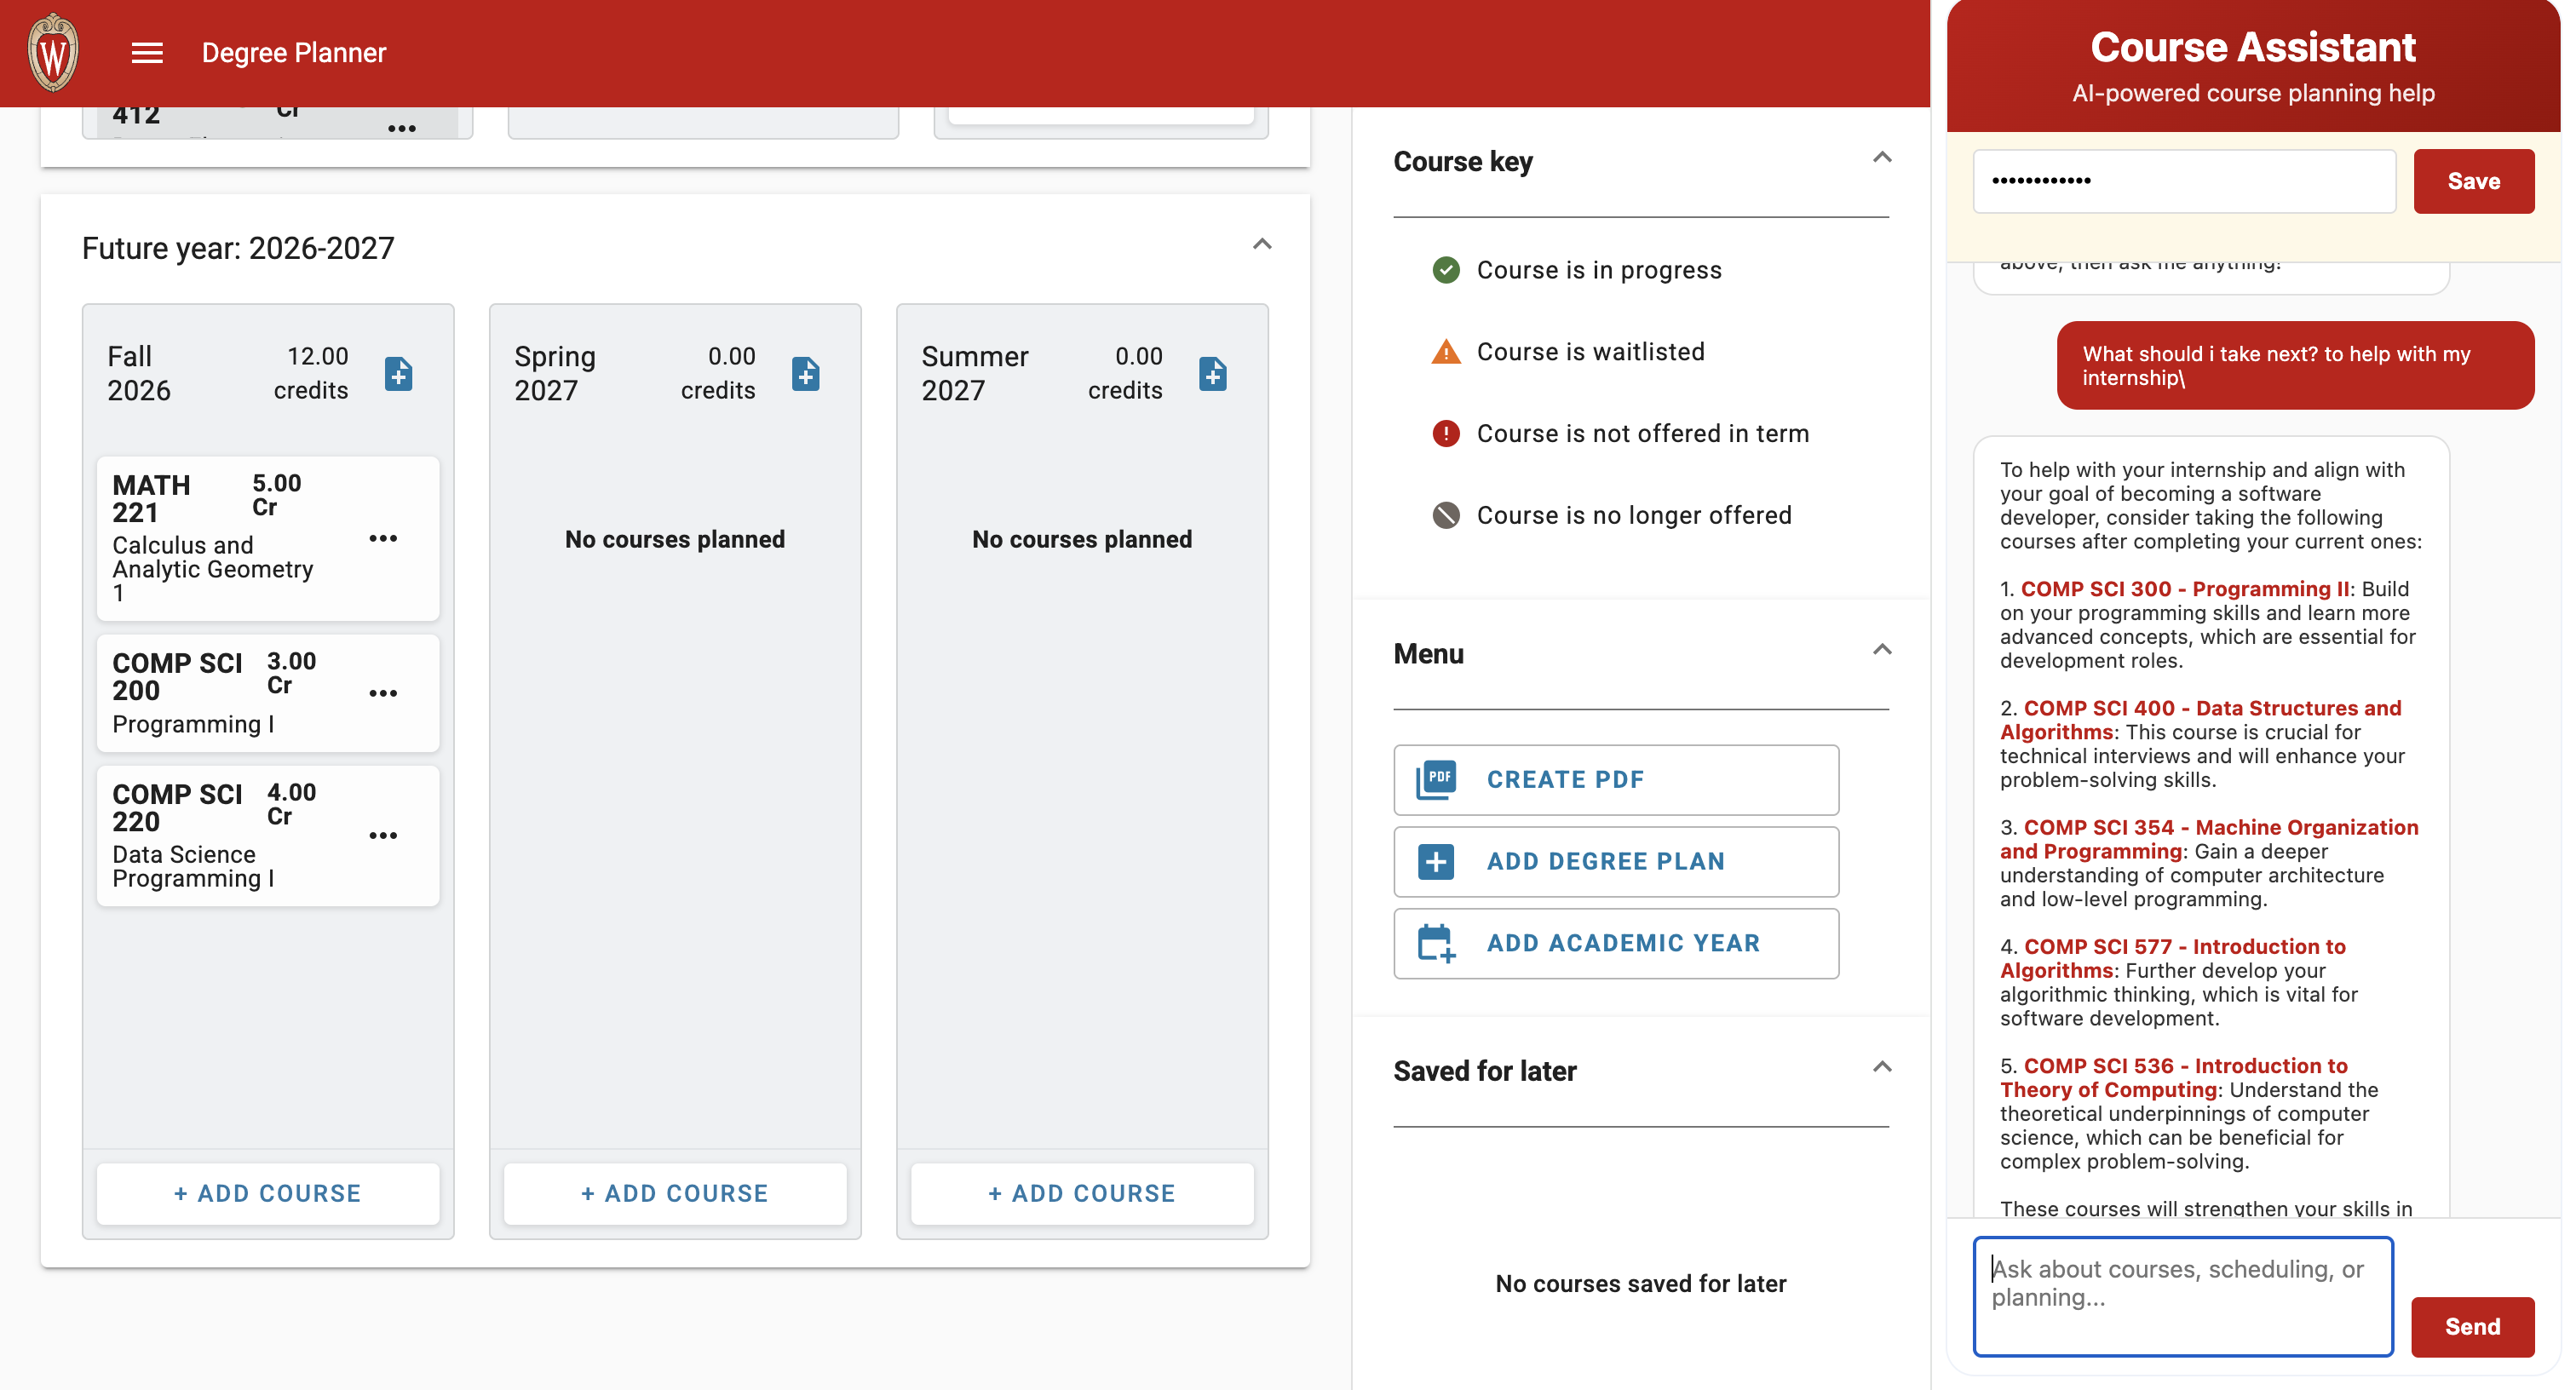Open the hamburger navigation menu
2576x1390 pixels.
coord(147,53)
